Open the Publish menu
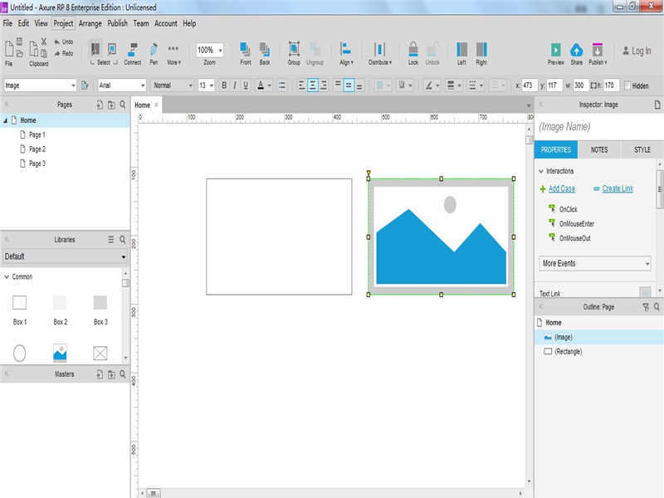Viewport: 664px width, 498px height. click(x=117, y=23)
